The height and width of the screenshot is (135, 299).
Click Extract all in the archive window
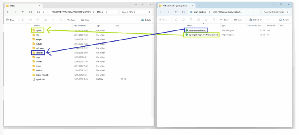coord(255,20)
